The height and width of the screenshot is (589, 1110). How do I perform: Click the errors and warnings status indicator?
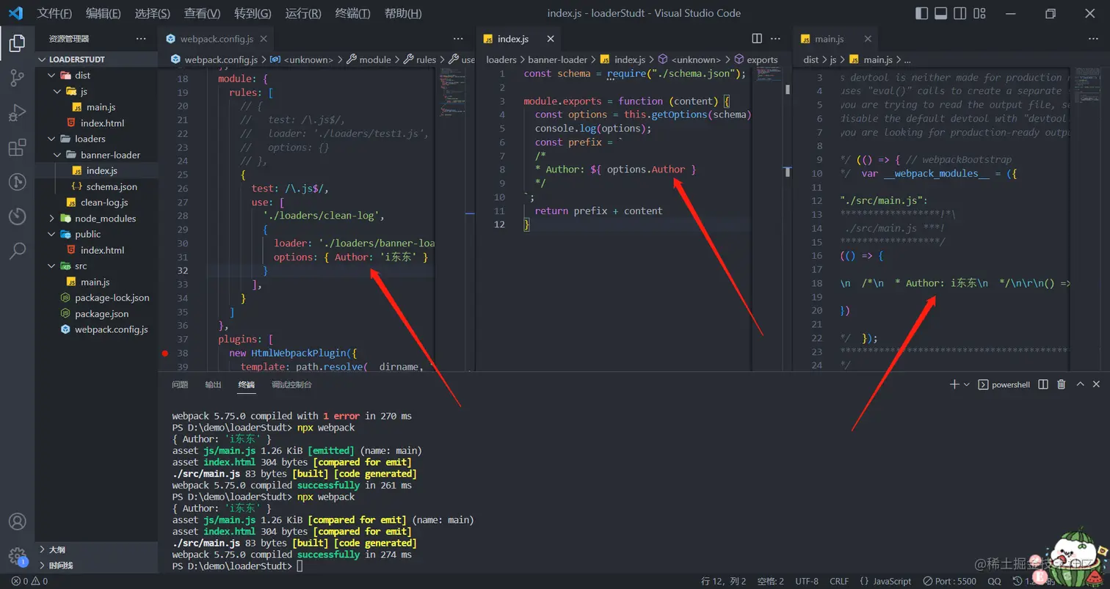coord(29,581)
